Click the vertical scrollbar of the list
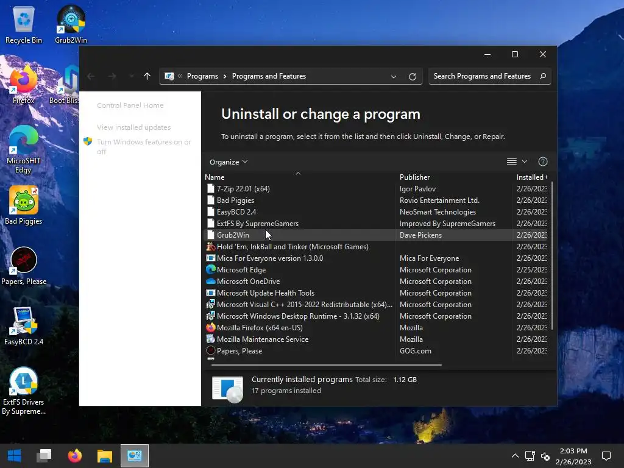 pyautogui.click(x=552, y=255)
